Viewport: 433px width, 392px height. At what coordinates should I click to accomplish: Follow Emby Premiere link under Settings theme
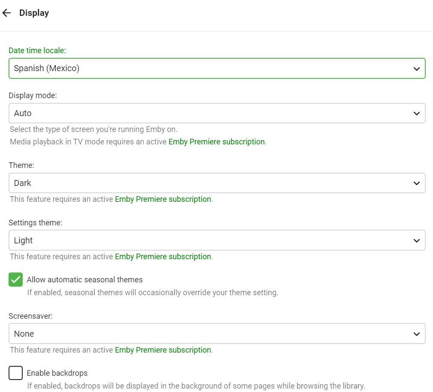pos(163,257)
